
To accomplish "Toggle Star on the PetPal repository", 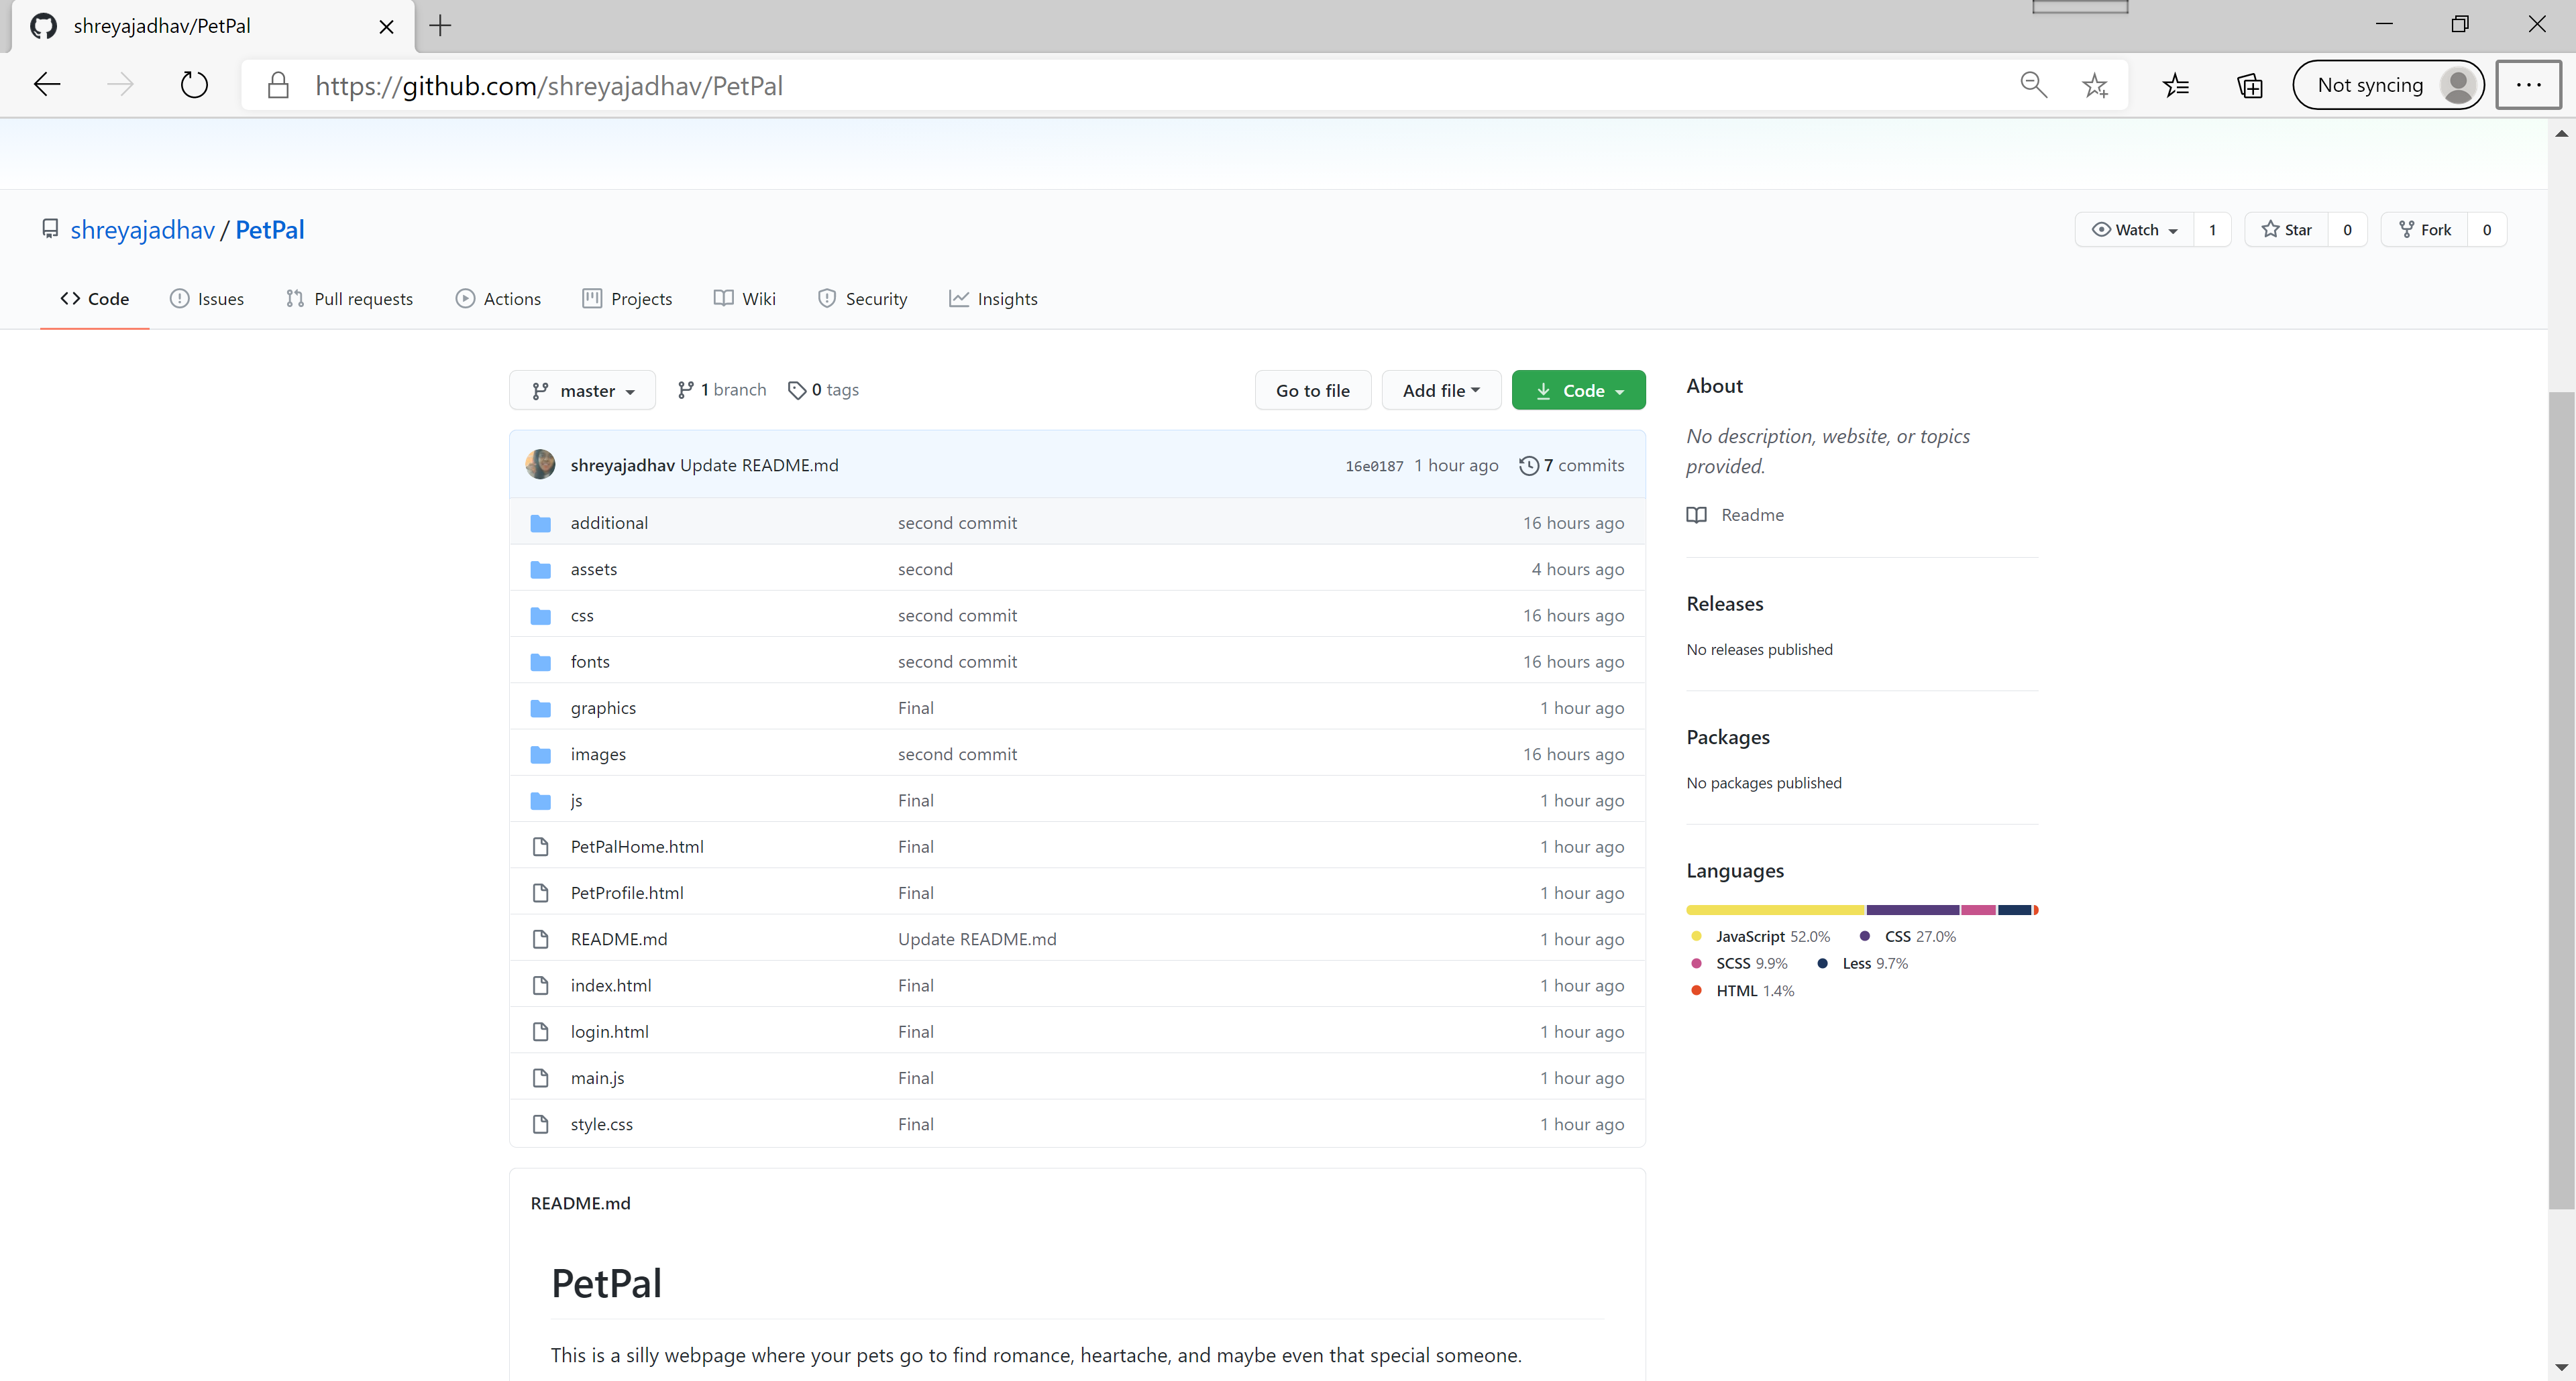I will click(x=2286, y=230).
